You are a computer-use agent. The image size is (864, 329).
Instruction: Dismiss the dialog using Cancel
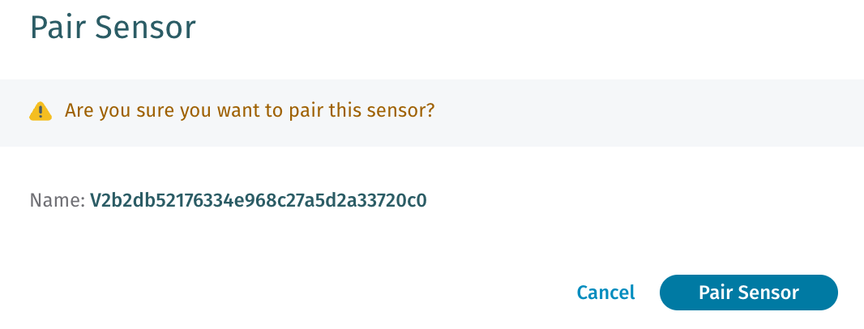[x=605, y=293]
